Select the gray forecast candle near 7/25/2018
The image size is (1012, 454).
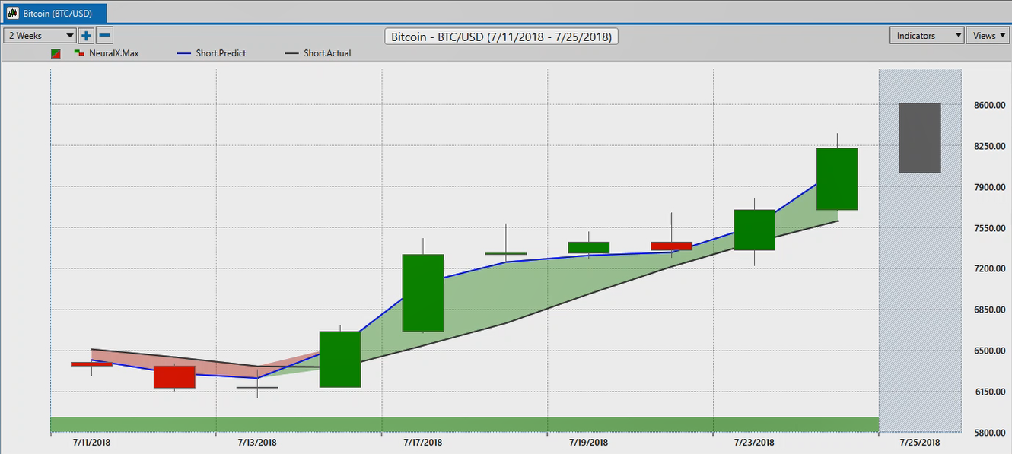click(920, 138)
